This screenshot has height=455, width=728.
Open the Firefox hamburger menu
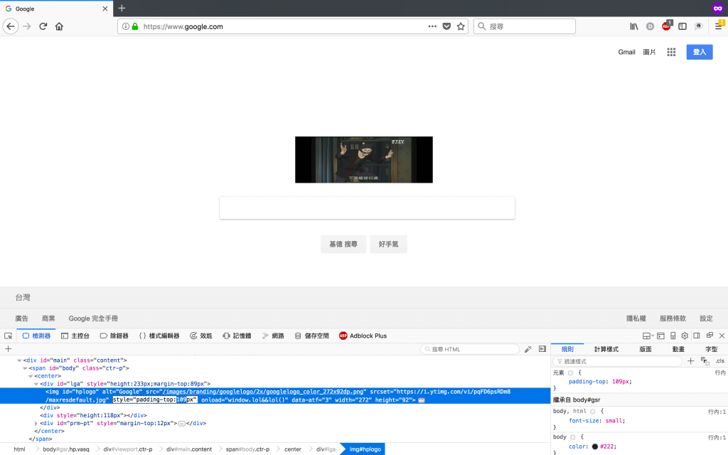719,26
